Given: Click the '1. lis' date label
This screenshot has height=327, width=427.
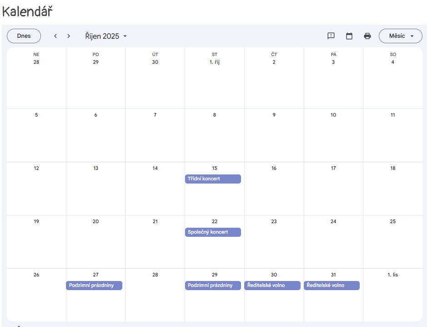Looking at the screenshot, I should (x=392, y=275).
